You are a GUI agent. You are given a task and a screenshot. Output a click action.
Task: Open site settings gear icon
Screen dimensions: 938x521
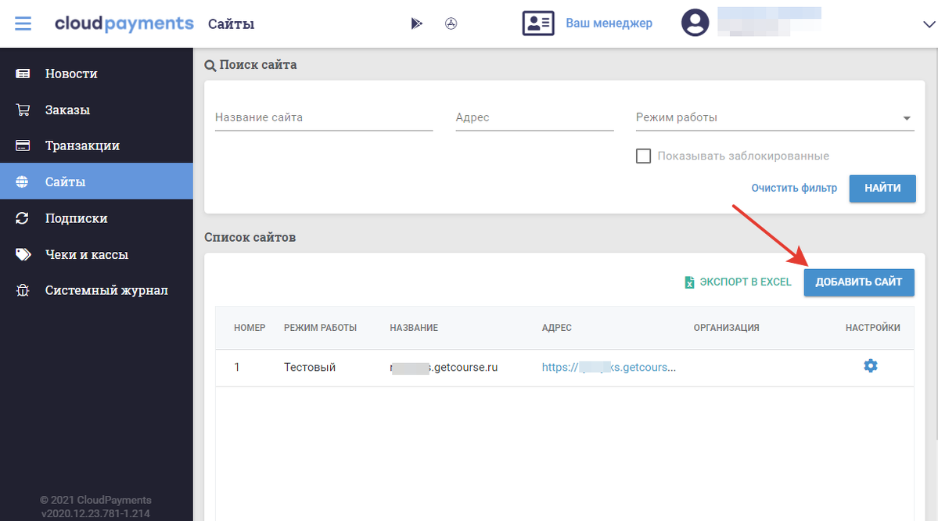[x=871, y=366]
